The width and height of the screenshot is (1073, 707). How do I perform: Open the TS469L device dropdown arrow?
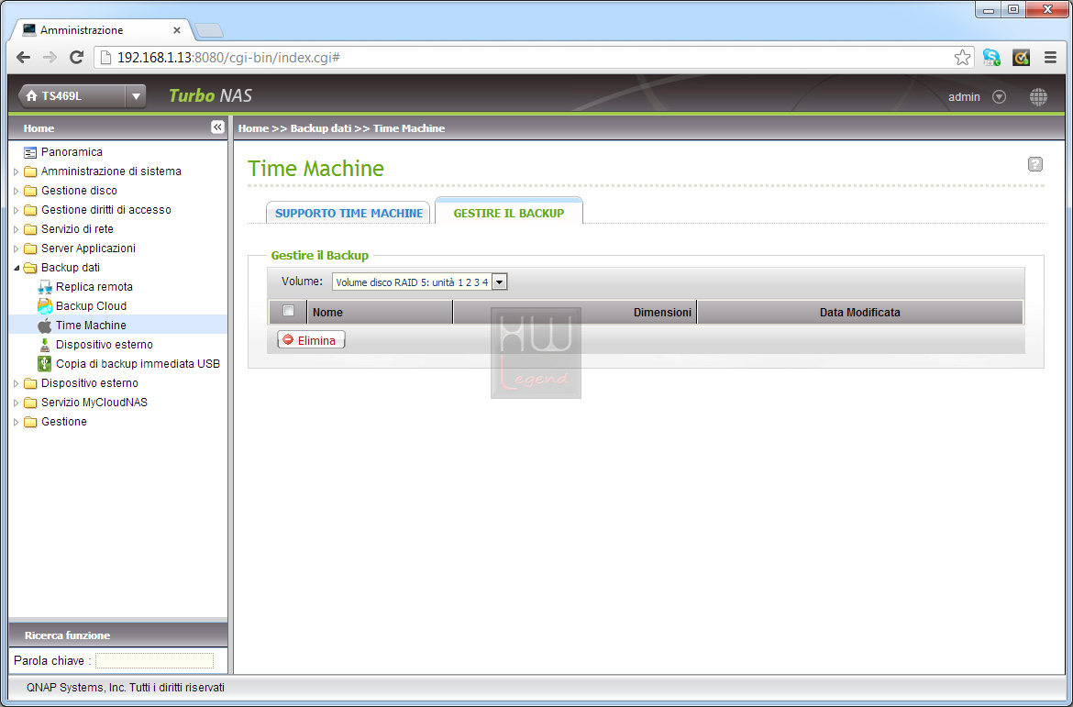[136, 96]
